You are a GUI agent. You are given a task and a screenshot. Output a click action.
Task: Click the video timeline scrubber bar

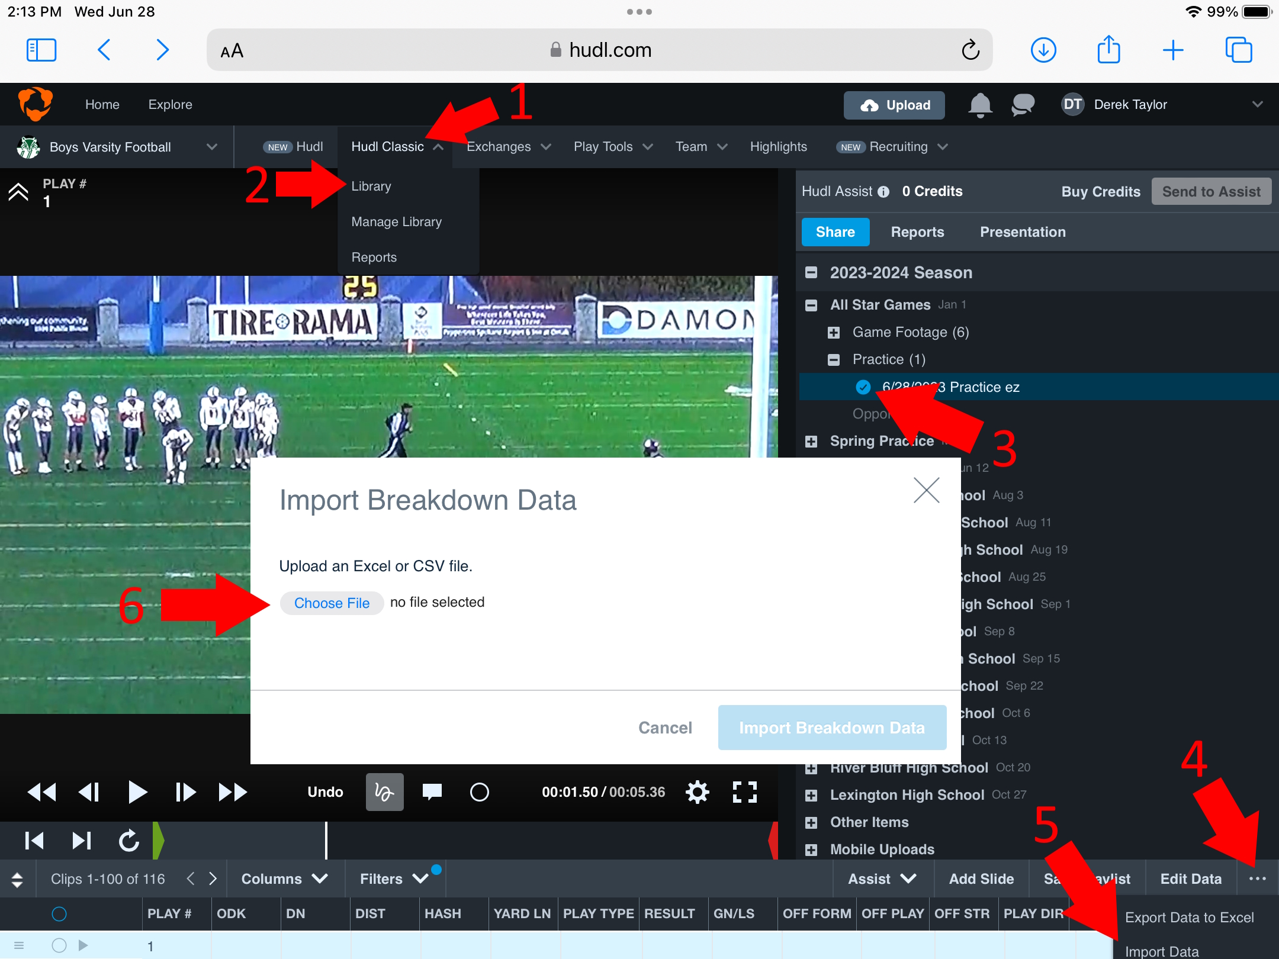(465, 841)
